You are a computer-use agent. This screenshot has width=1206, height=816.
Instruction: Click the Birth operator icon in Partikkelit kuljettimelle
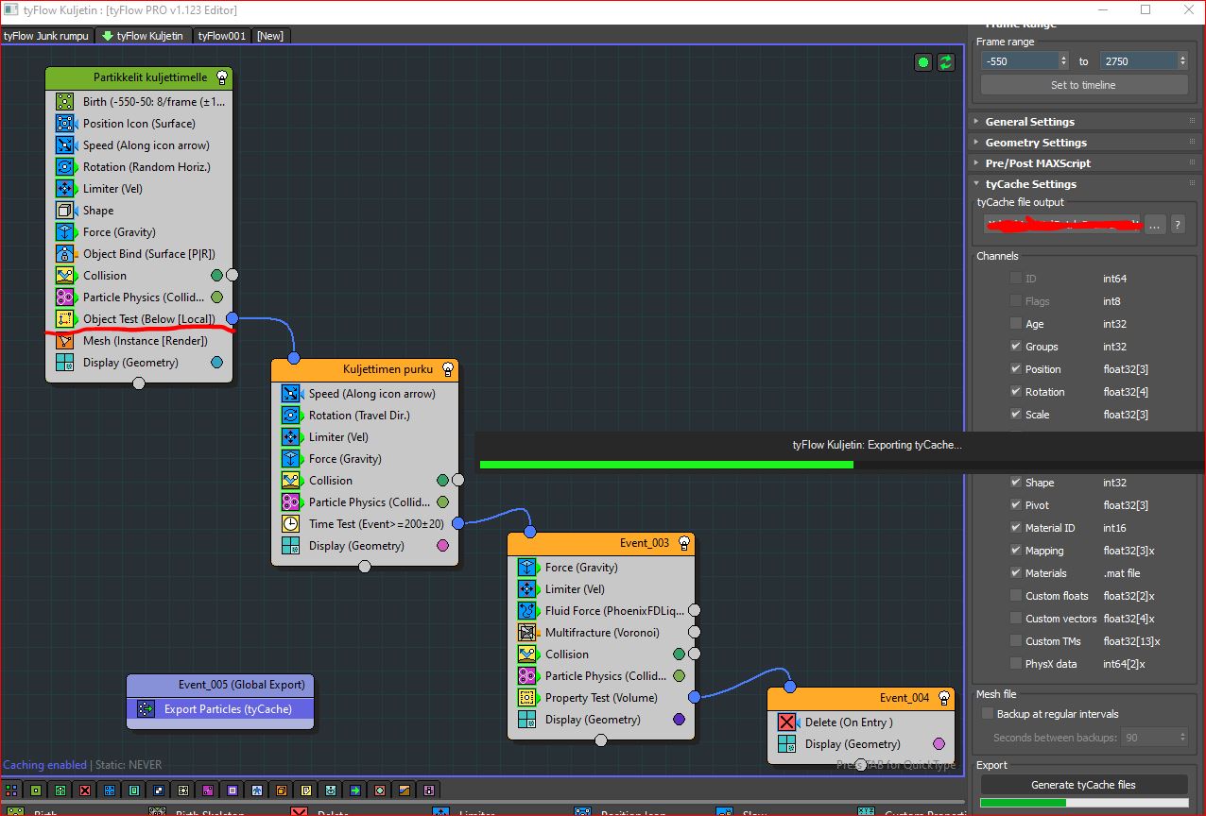[64, 101]
